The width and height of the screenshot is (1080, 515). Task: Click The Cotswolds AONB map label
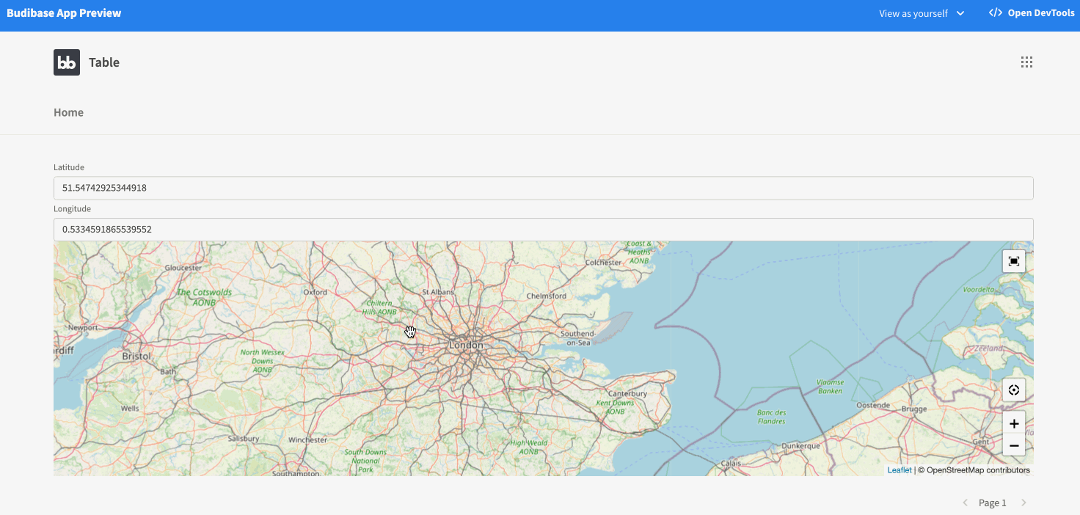pyautogui.click(x=205, y=297)
